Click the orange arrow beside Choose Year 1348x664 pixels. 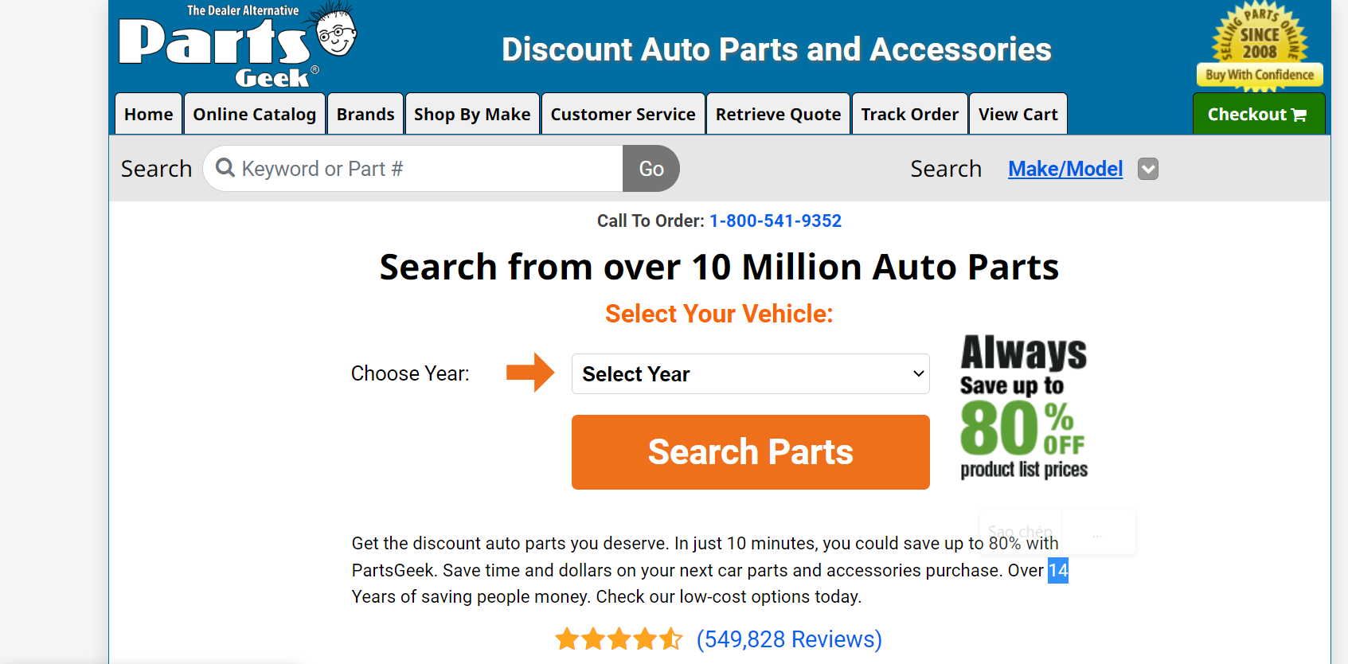pos(530,372)
